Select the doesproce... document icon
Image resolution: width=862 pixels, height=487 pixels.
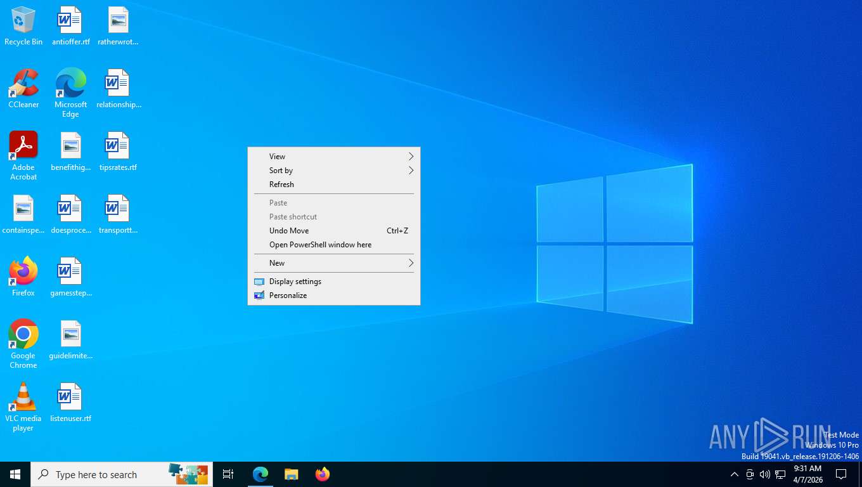pos(70,215)
